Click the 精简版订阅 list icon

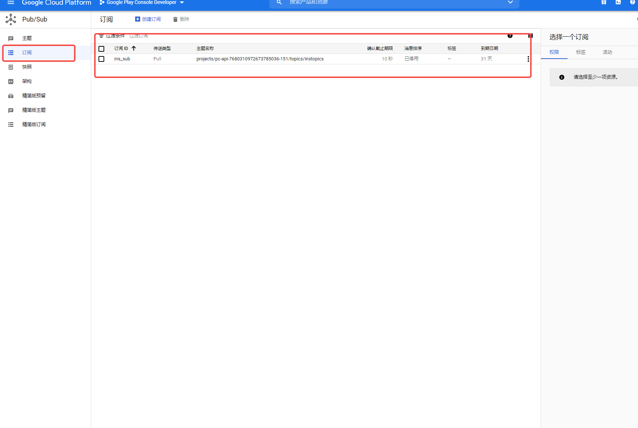point(11,125)
